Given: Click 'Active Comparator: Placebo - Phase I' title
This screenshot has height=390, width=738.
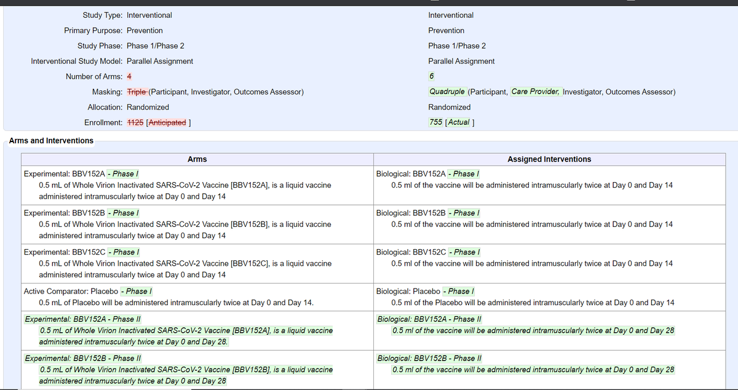Looking at the screenshot, I should (x=88, y=292).
